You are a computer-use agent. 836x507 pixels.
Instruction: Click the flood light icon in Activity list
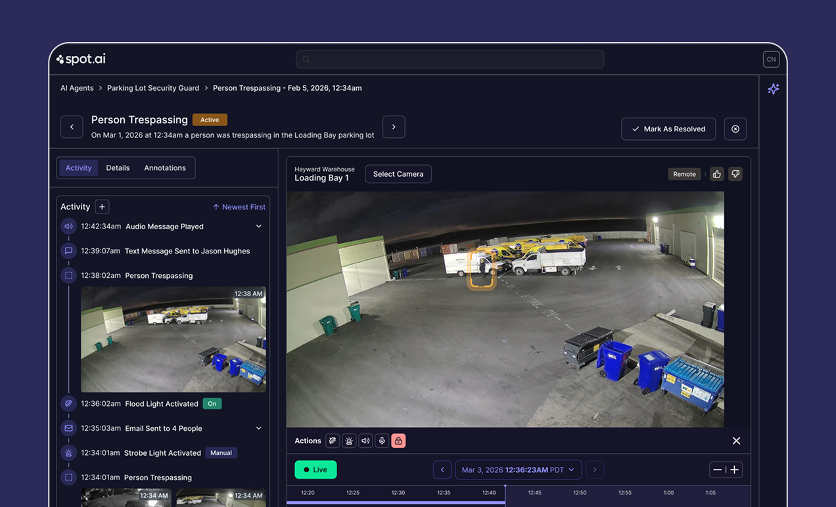click(x=68, y=404)
